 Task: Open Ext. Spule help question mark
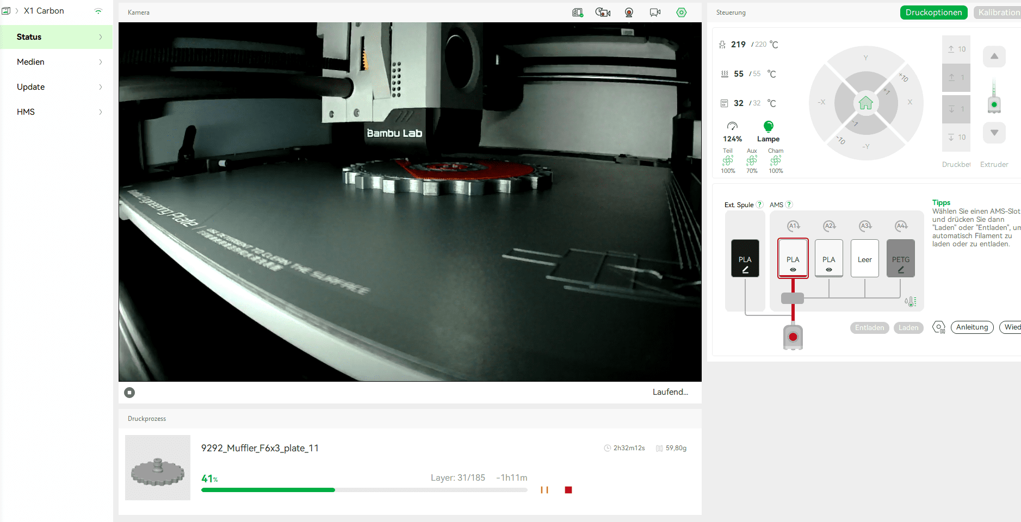point(759,205)
